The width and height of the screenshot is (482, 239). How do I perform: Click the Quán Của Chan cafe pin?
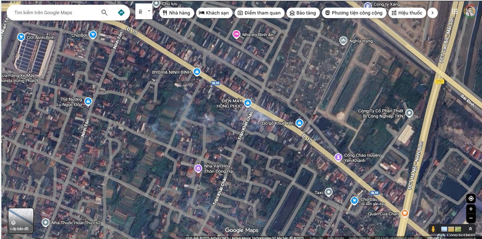pyautogui.click(x=405, y=213)
